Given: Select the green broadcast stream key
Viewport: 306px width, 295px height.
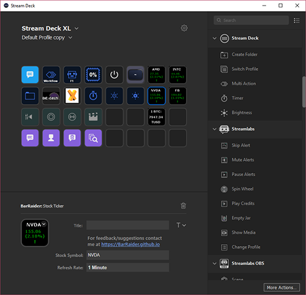Looking at the screenshot, I should (72, 117).
